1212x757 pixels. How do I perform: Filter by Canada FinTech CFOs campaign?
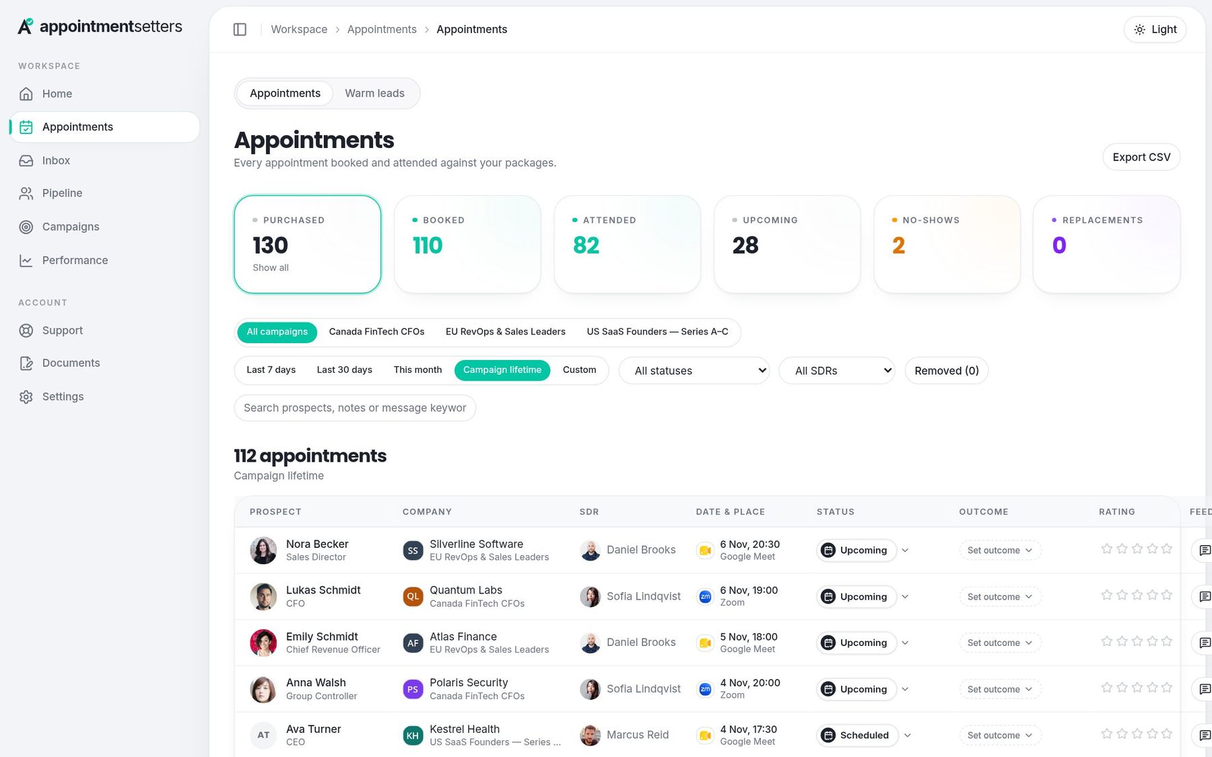tap(376, 332)
